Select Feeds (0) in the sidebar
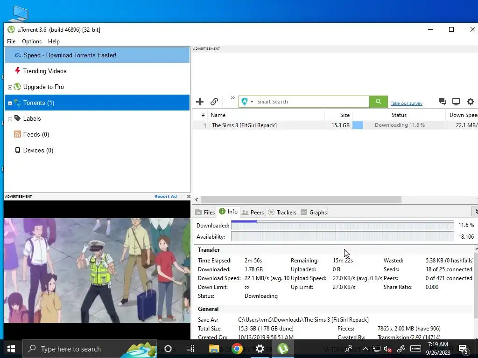 pyautogui.click(x=97, y=134)
